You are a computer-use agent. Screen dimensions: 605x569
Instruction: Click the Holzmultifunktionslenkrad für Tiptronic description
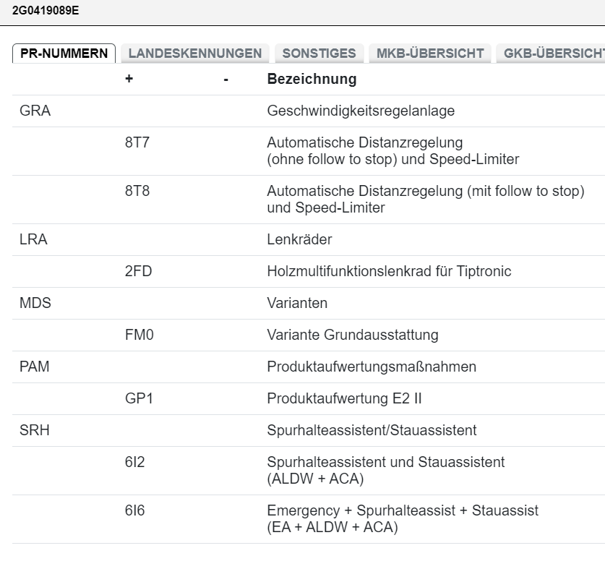click(389, 272)
